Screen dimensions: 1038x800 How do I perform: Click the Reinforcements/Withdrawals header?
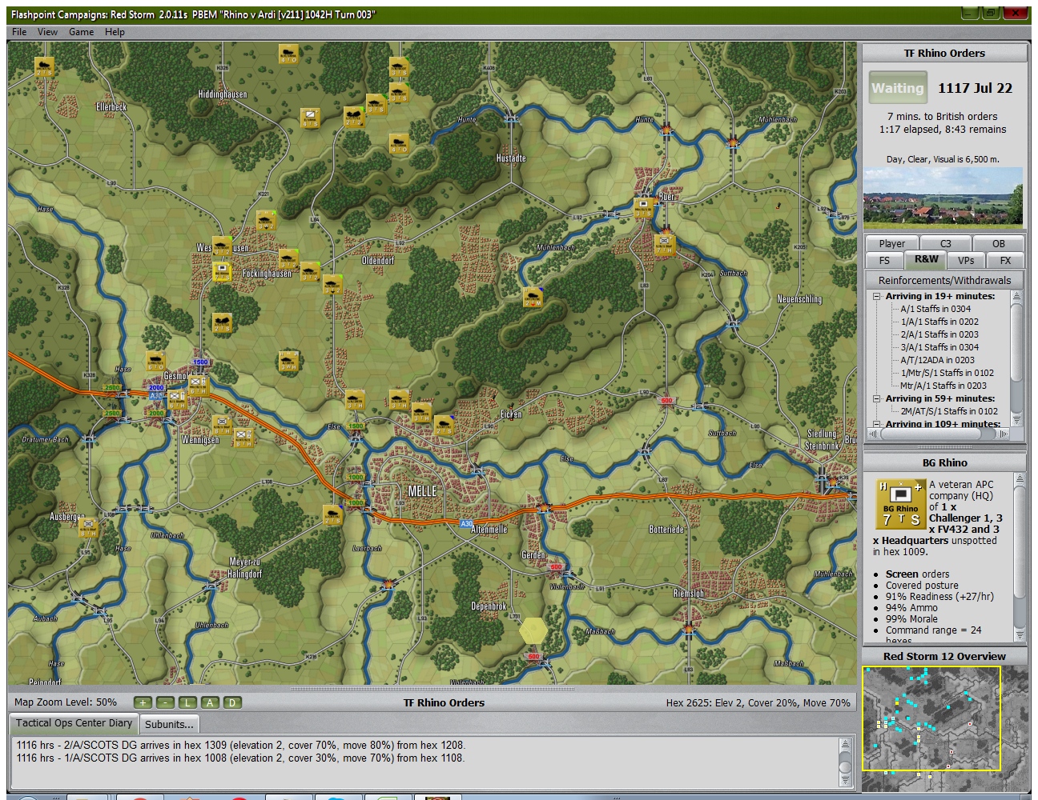click(x=944, y=280)
